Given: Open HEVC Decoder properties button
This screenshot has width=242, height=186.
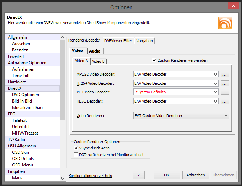Looking at the screenshot, I should (x=225, y=101).
